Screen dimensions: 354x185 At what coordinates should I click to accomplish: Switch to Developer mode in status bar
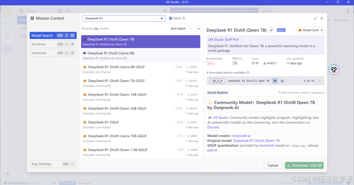84,183
